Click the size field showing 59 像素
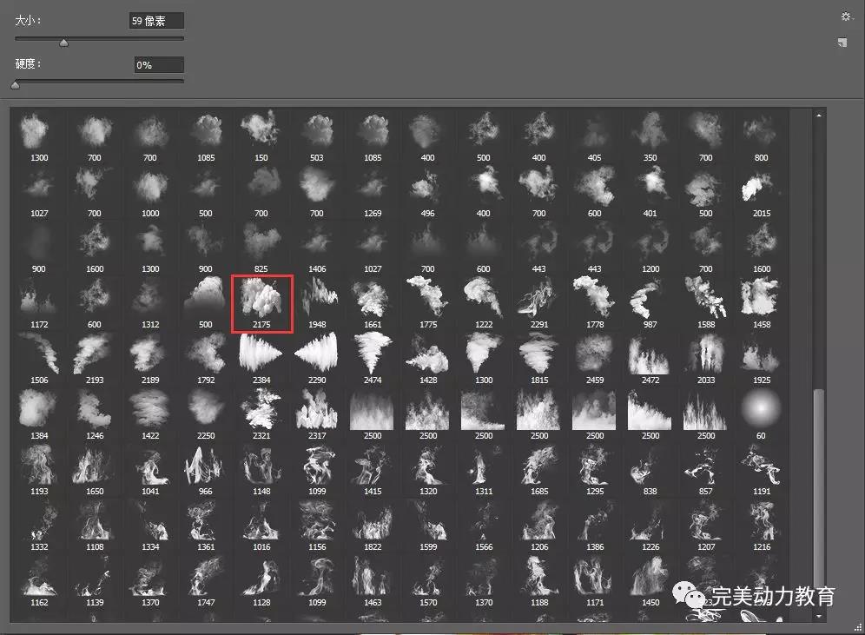The image size is (865, 635). (156, 21)
